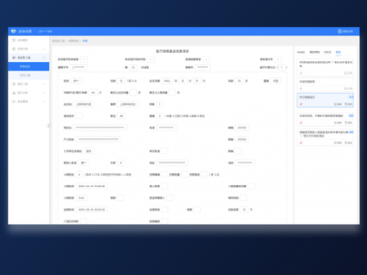Expand the fourth sidebar menu group
This screenshot has height=275, width=367.
(28, 84)
